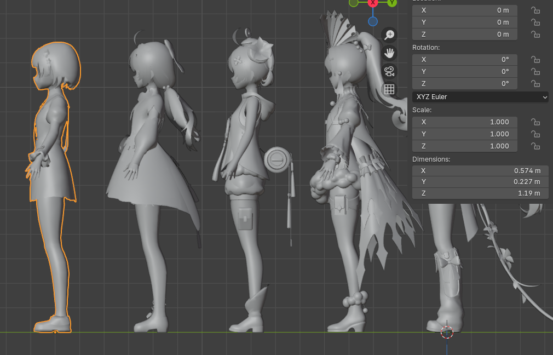Click the Rotation Y field
The width and height of the screenshot is (553, 355).
[464, 72]
